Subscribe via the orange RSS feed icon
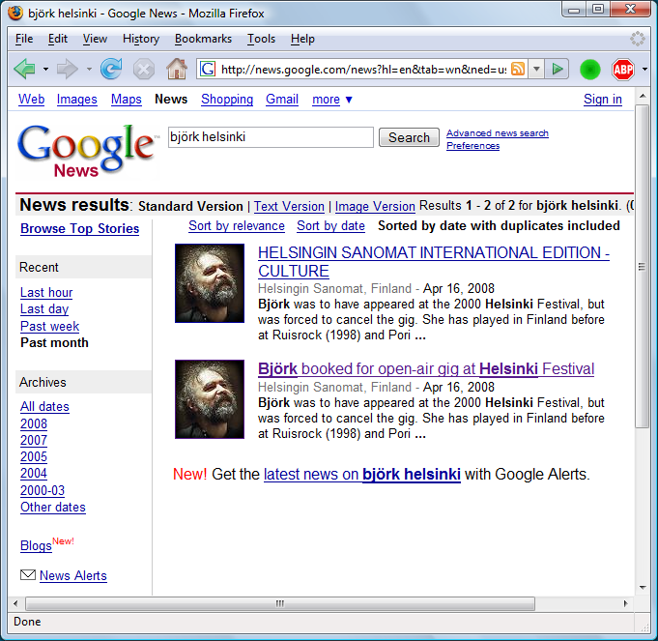 coord(518,69)
